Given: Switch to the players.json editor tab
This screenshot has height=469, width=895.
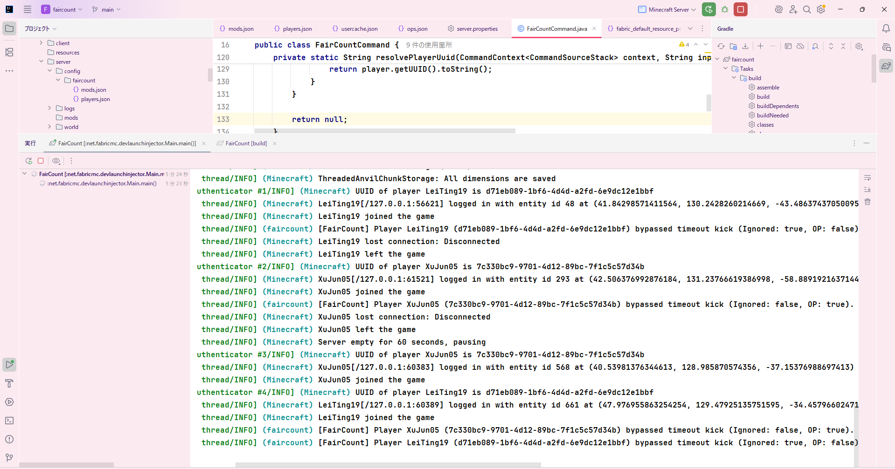Looking at the screenshot, I should (x=293, y=28).
